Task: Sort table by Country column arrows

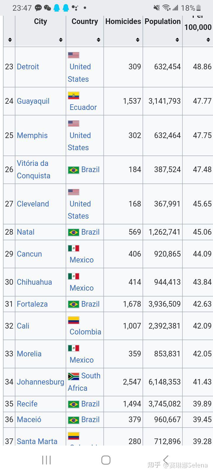Action: click(x=99, y=40)
